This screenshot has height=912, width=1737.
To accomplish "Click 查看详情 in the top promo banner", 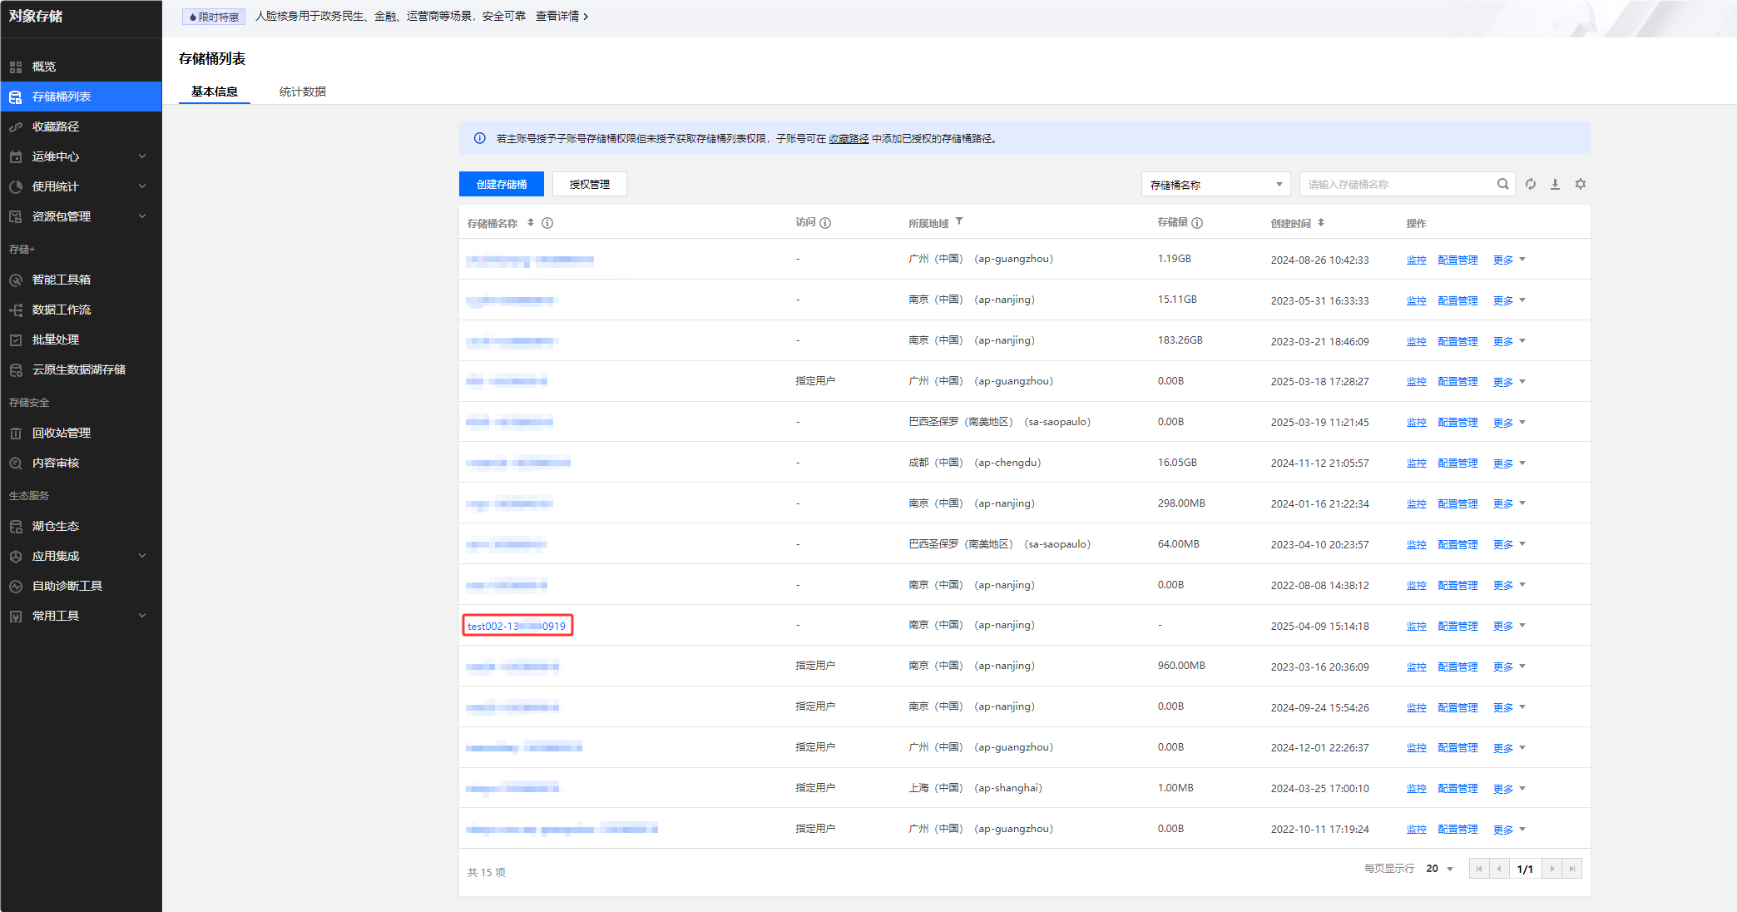I will [x=562, y=17].
